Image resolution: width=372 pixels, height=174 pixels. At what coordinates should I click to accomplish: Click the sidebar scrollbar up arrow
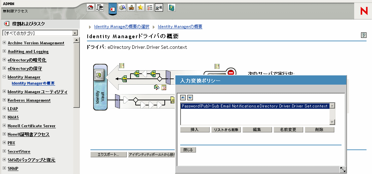76,40
